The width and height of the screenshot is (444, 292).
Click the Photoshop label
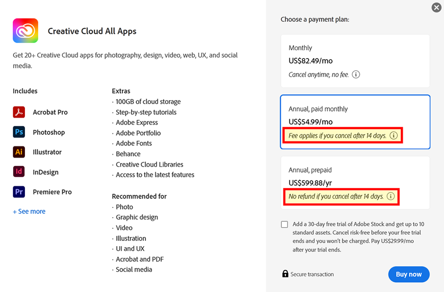48,132
